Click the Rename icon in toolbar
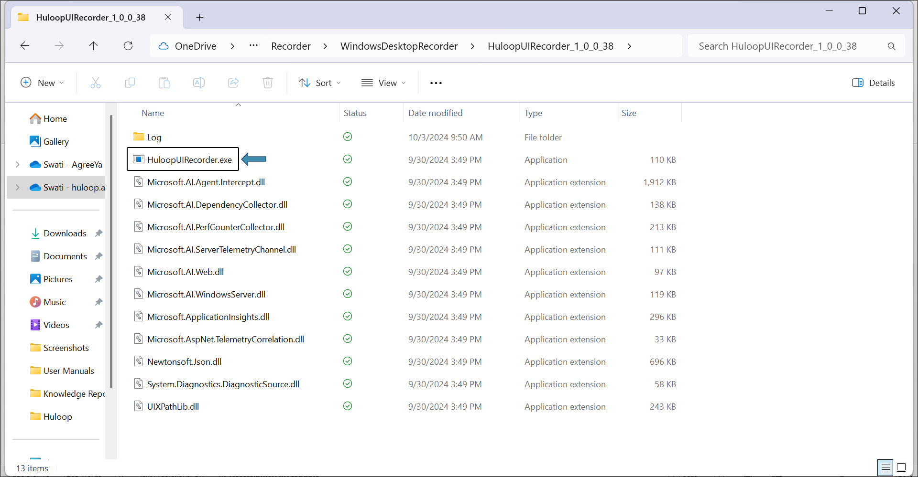 199,83
